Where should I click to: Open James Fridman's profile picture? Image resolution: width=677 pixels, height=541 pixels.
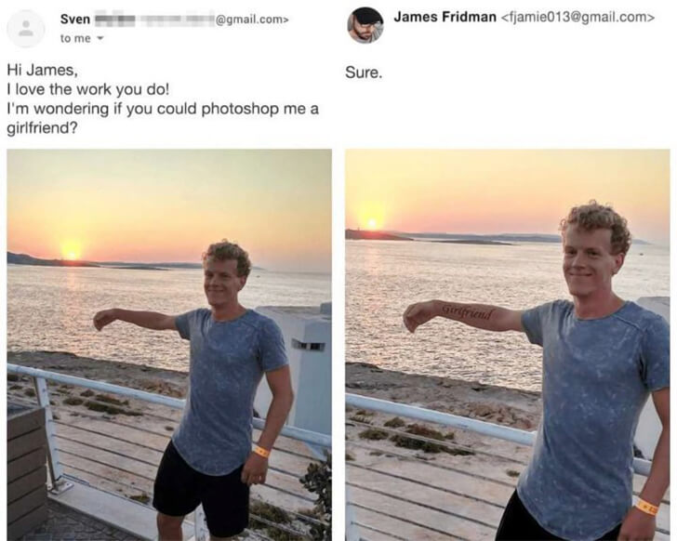click(x=365, y=25)
